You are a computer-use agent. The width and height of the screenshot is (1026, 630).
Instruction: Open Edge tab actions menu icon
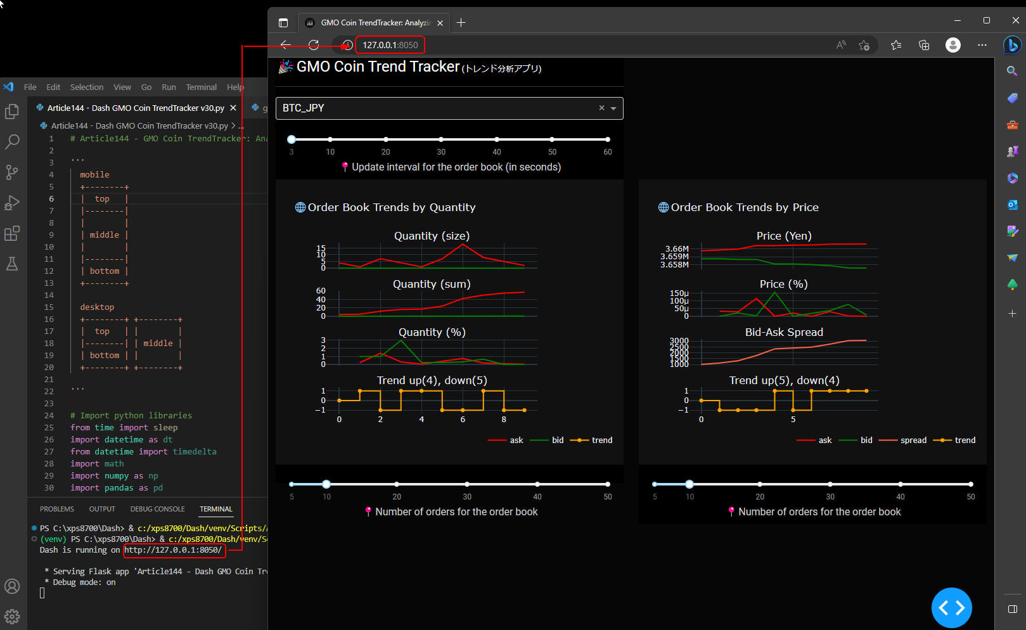pos(283,23)
